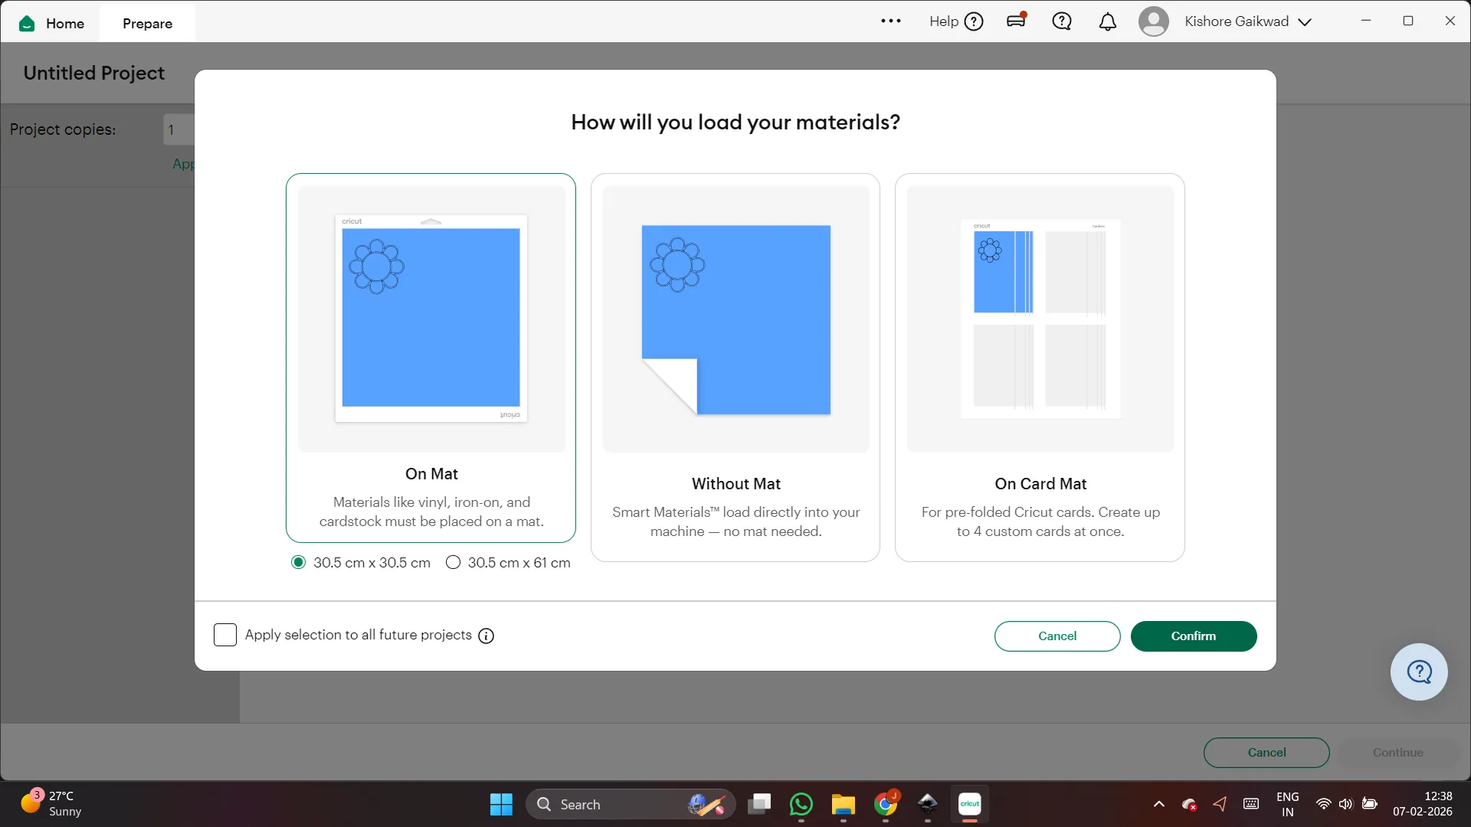Choose the Without Mat option card
Viewport: 1471px width, 827px height.
point(735,368)
